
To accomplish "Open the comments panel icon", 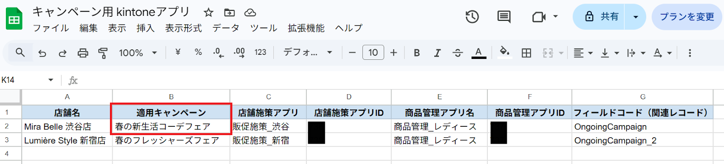I will tap(504, 17).
